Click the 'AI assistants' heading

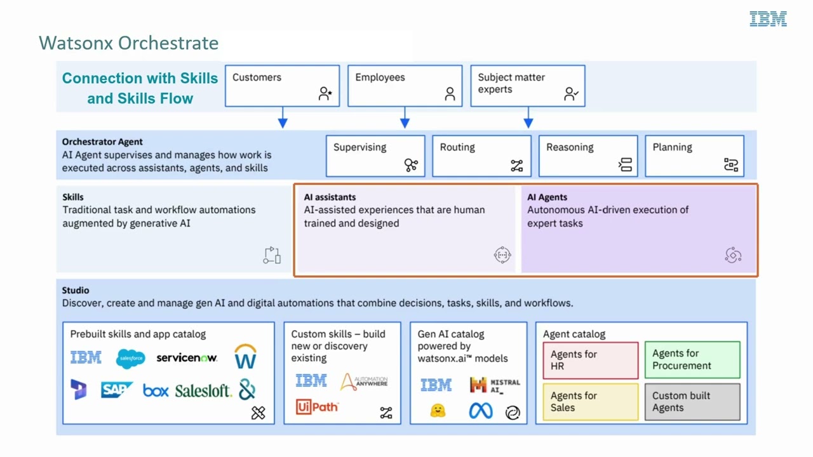(x=330, y=197)
